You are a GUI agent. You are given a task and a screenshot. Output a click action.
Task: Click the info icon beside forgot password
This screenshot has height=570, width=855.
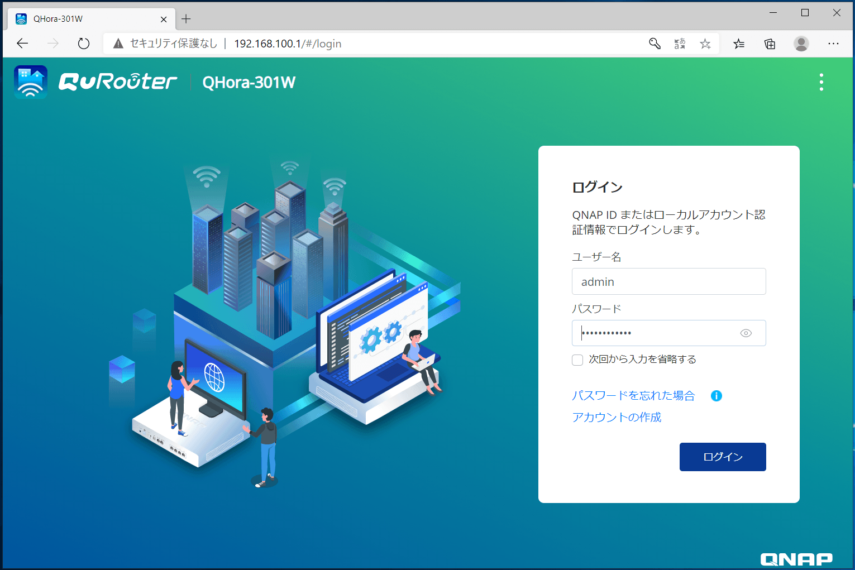[x=716, y=396]
